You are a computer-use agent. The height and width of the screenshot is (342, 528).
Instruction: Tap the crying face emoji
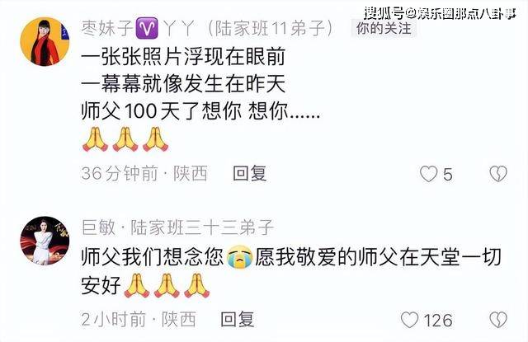[239, 257]
